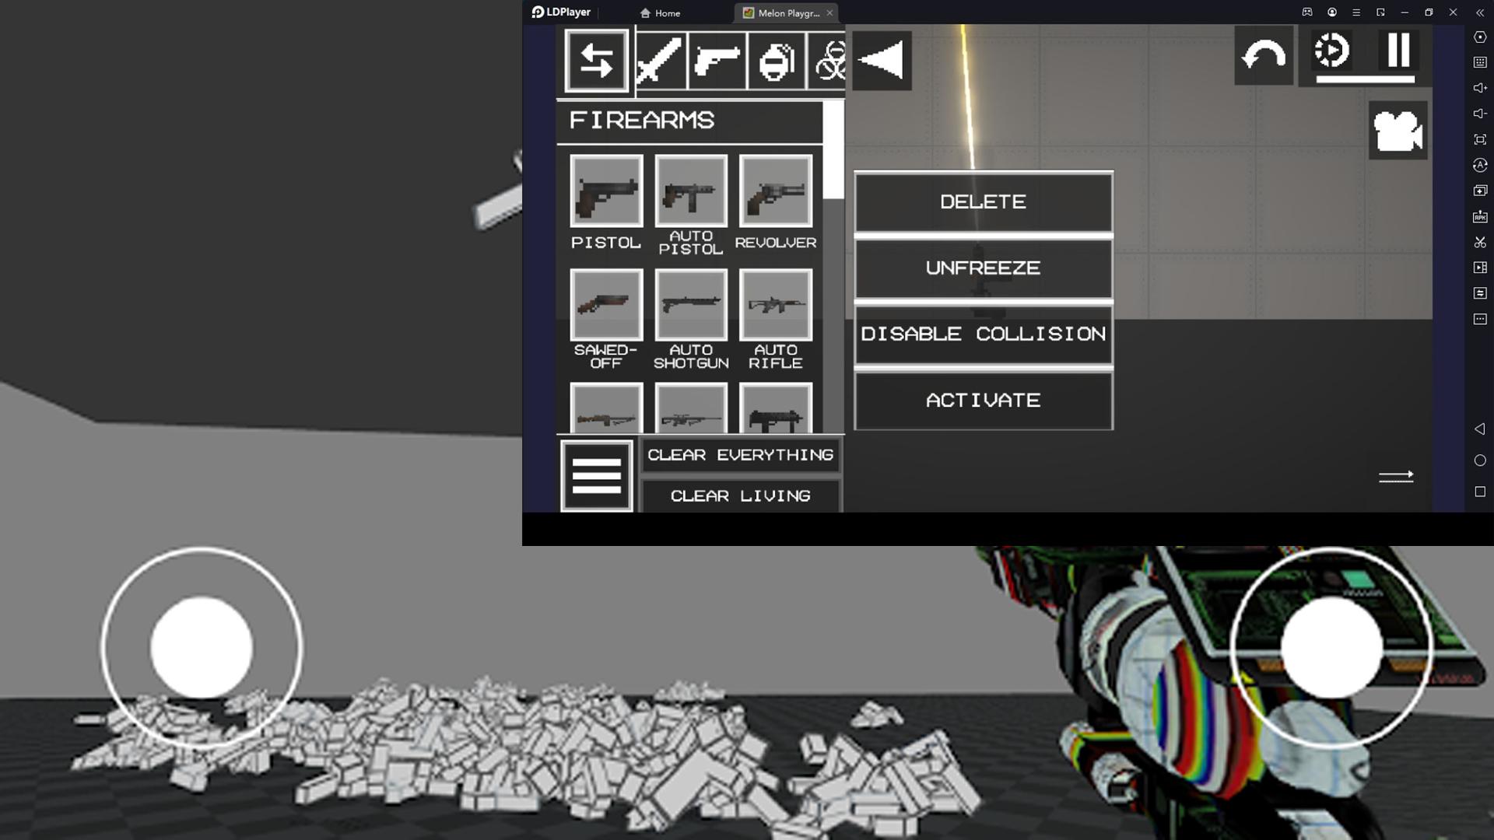Screen dimensions: 1494x840
Task: Pause the simulation
Action: pyautogui.click(x=1398, y=51)
